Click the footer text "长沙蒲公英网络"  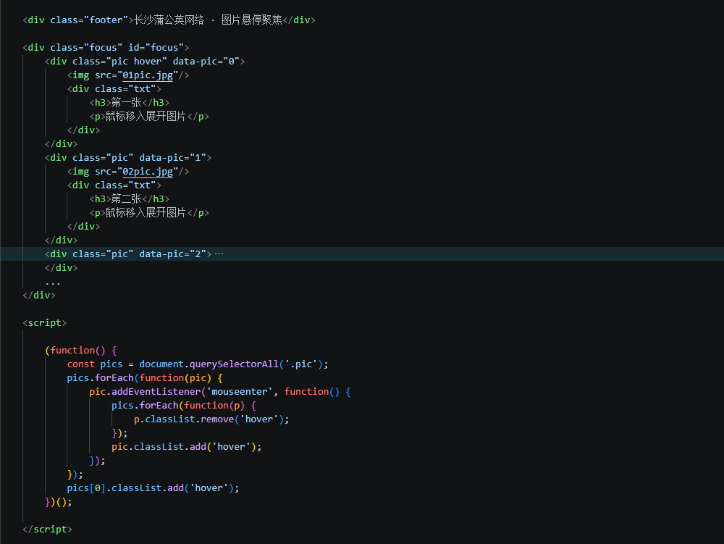(169, 20)
